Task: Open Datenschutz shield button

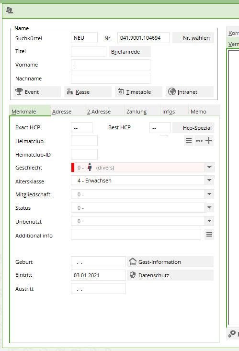Action: [170, 275]
